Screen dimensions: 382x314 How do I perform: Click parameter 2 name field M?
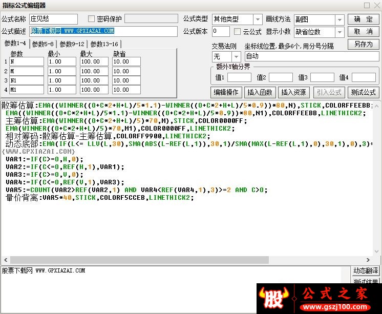(x=27, y=71)
